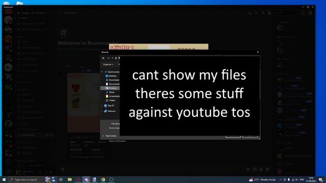Open Google Chrome from the taskbar
326x183 pixels.
pos(103,179)
